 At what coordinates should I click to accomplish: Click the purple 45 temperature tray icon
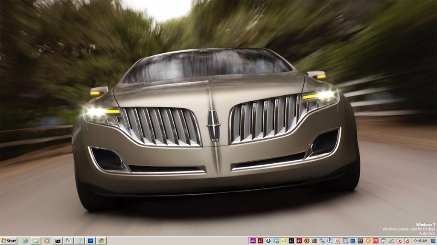[x=253, y=241]
